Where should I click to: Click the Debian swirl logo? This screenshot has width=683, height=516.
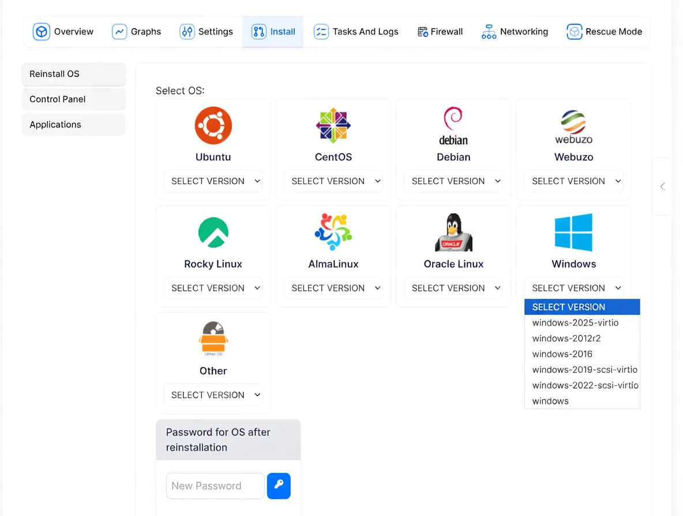(453, 126)
